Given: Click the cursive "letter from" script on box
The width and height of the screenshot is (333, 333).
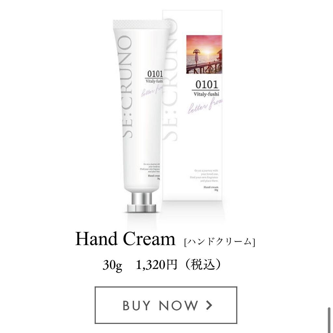Looking at the screenshot, I should coord(205,106).
